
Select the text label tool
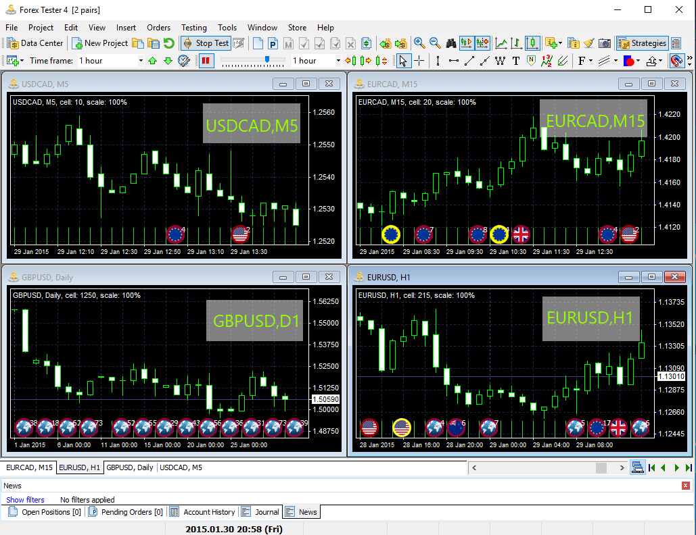coord(515,61)
